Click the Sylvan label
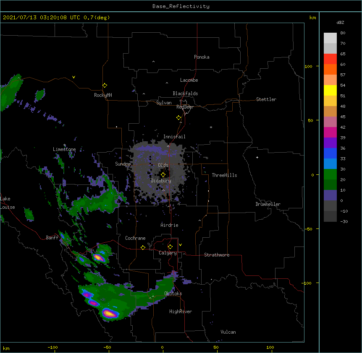 tap(164, 103)
